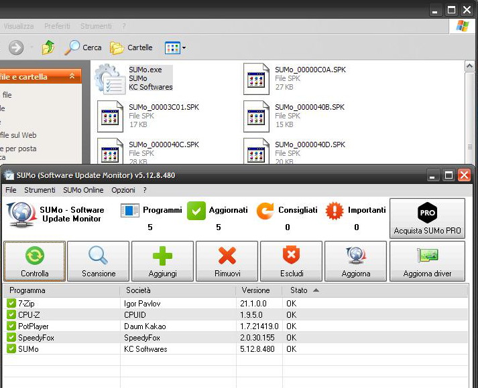This screenshot has width=478, height=388.
Task: Toggle the SpeedyFox row checkmark
Action: pos(11,337)
